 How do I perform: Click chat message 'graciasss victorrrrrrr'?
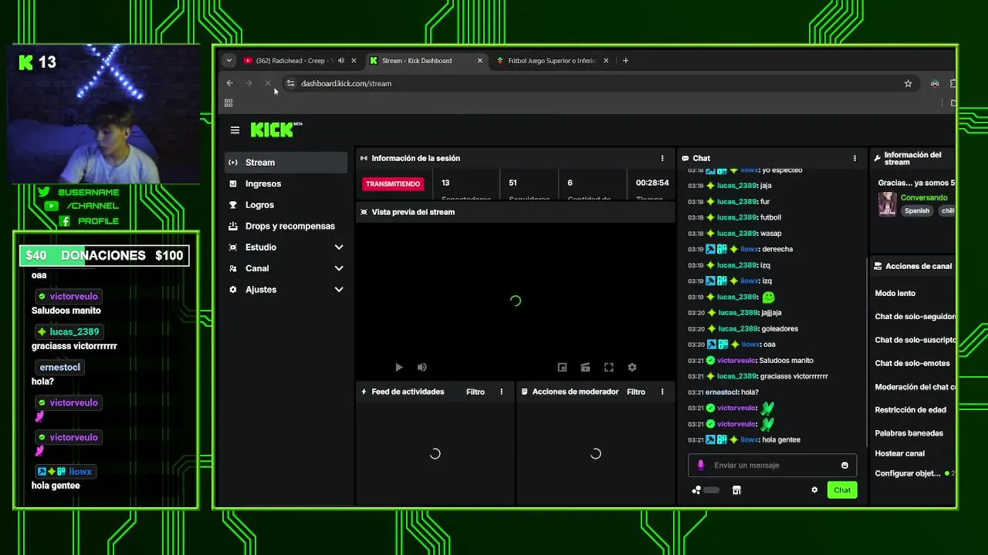(794, 376)
